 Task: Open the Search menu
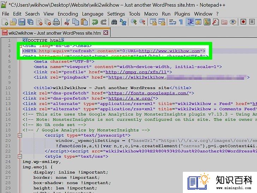[32, 14]
